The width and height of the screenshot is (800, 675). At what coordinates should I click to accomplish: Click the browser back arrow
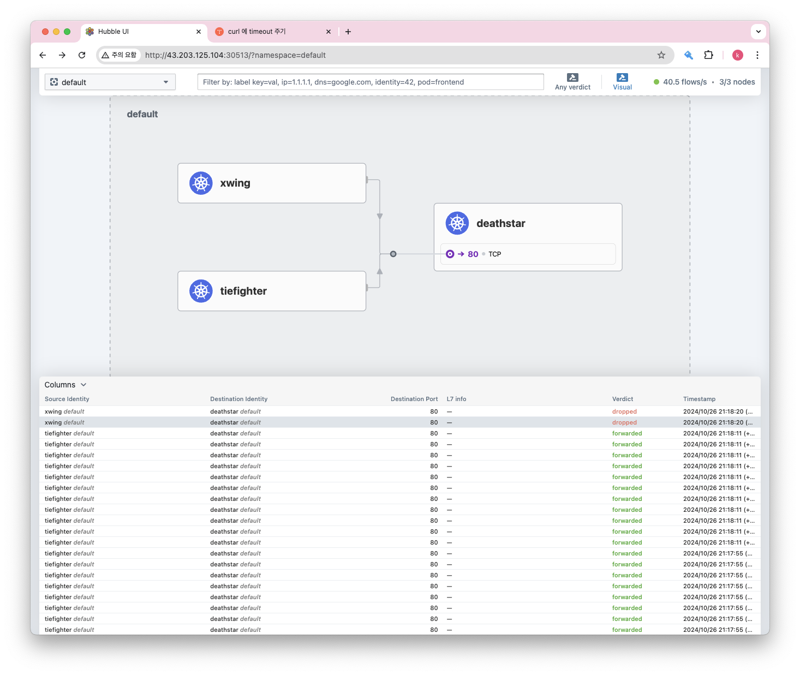click(43, 55)
